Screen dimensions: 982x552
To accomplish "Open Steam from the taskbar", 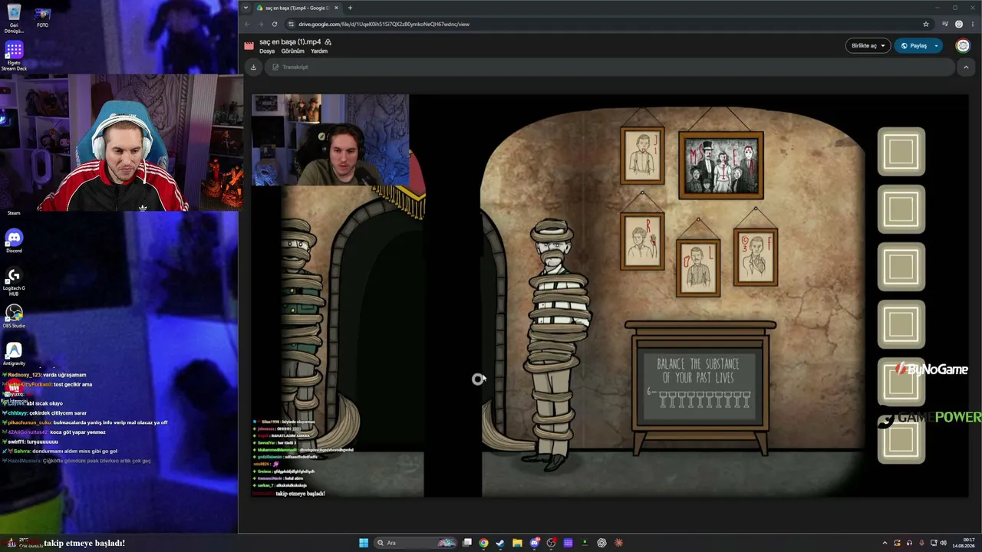I will 500,543.
